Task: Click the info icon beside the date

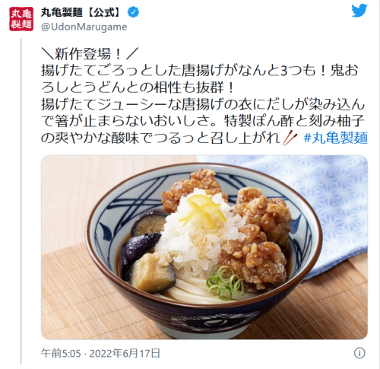Action: point(359,353)
